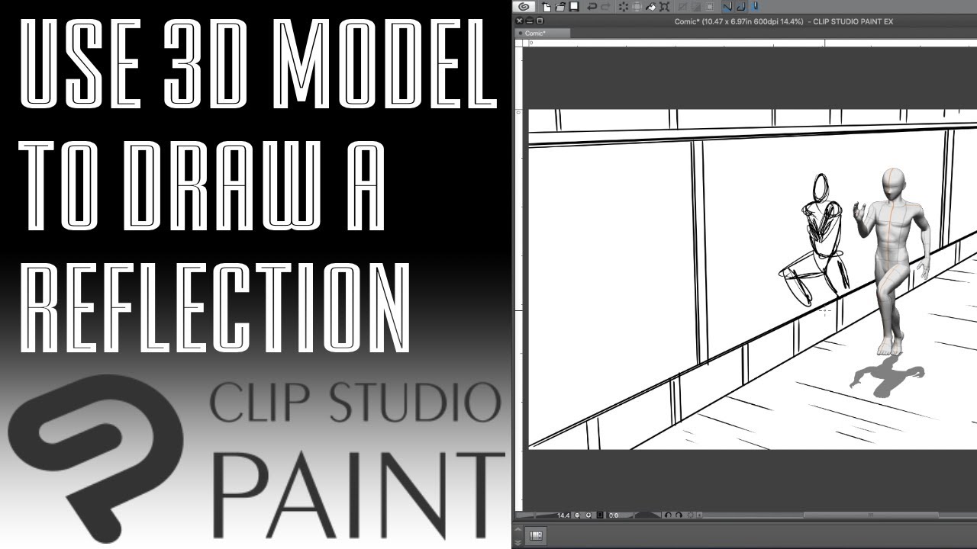Open the Clip Studio launcher icon
977x549 pixels.
(524, 7)
